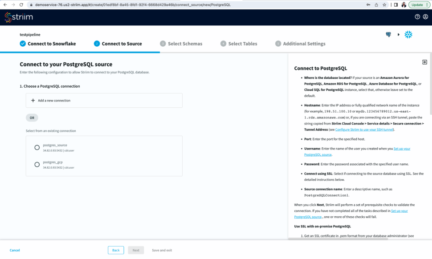Screen dimensions: 432x259
Task: Click the Striim logo in header
Action: point(19,17)
